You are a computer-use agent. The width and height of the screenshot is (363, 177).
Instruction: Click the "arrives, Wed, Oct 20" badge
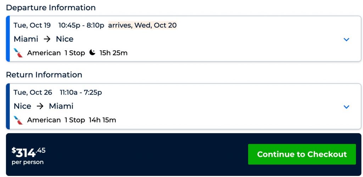pos(142,25)
